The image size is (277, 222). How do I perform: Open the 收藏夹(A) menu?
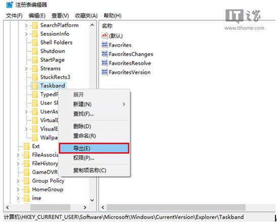86,16
